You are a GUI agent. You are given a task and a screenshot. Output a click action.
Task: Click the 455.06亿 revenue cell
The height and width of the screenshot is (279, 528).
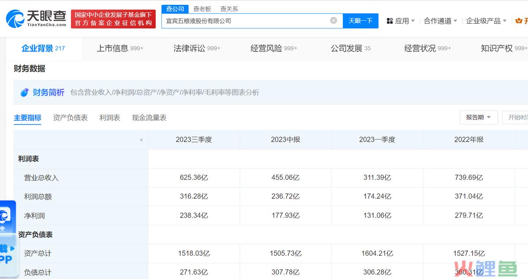point(286,178)
